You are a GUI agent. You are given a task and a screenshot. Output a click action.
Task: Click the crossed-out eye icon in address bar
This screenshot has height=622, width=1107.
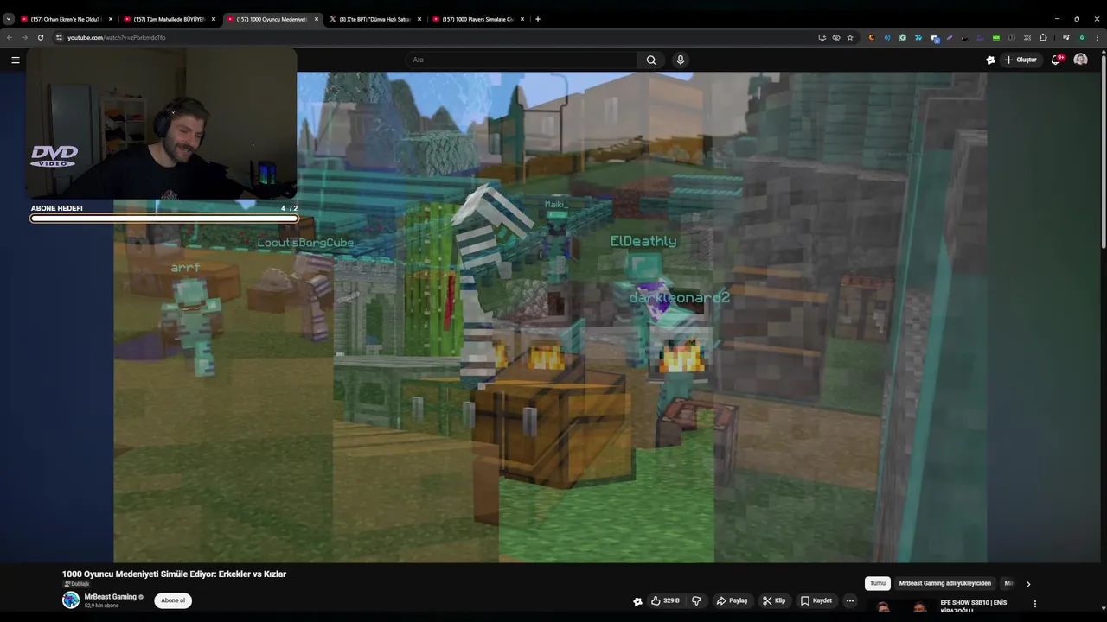click(x=836, y=37)
